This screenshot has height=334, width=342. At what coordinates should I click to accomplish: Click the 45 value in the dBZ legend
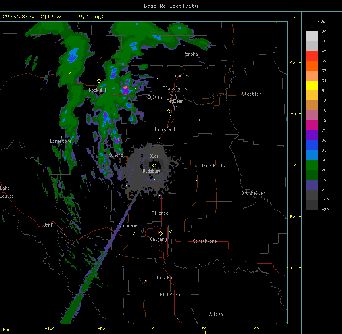coord(324,111)
